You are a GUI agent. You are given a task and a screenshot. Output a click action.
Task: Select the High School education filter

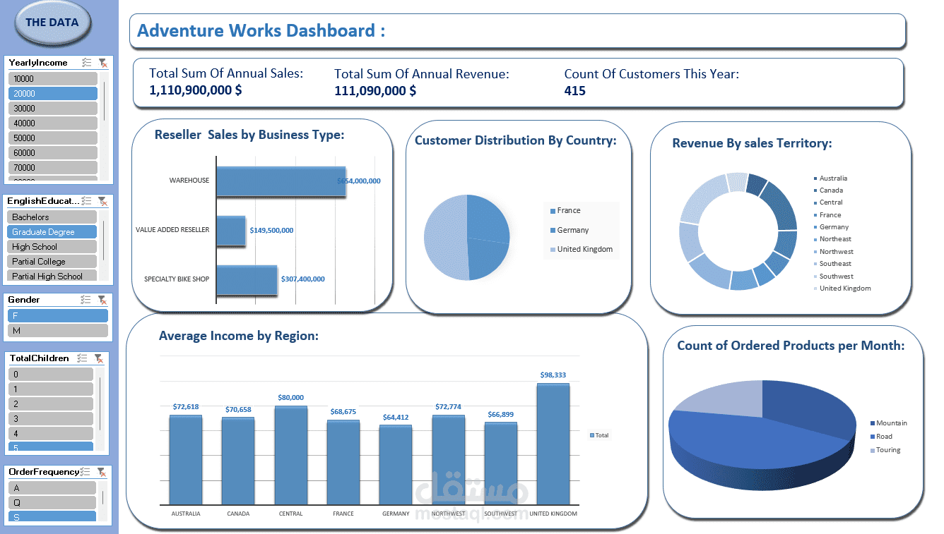point(52,246)
